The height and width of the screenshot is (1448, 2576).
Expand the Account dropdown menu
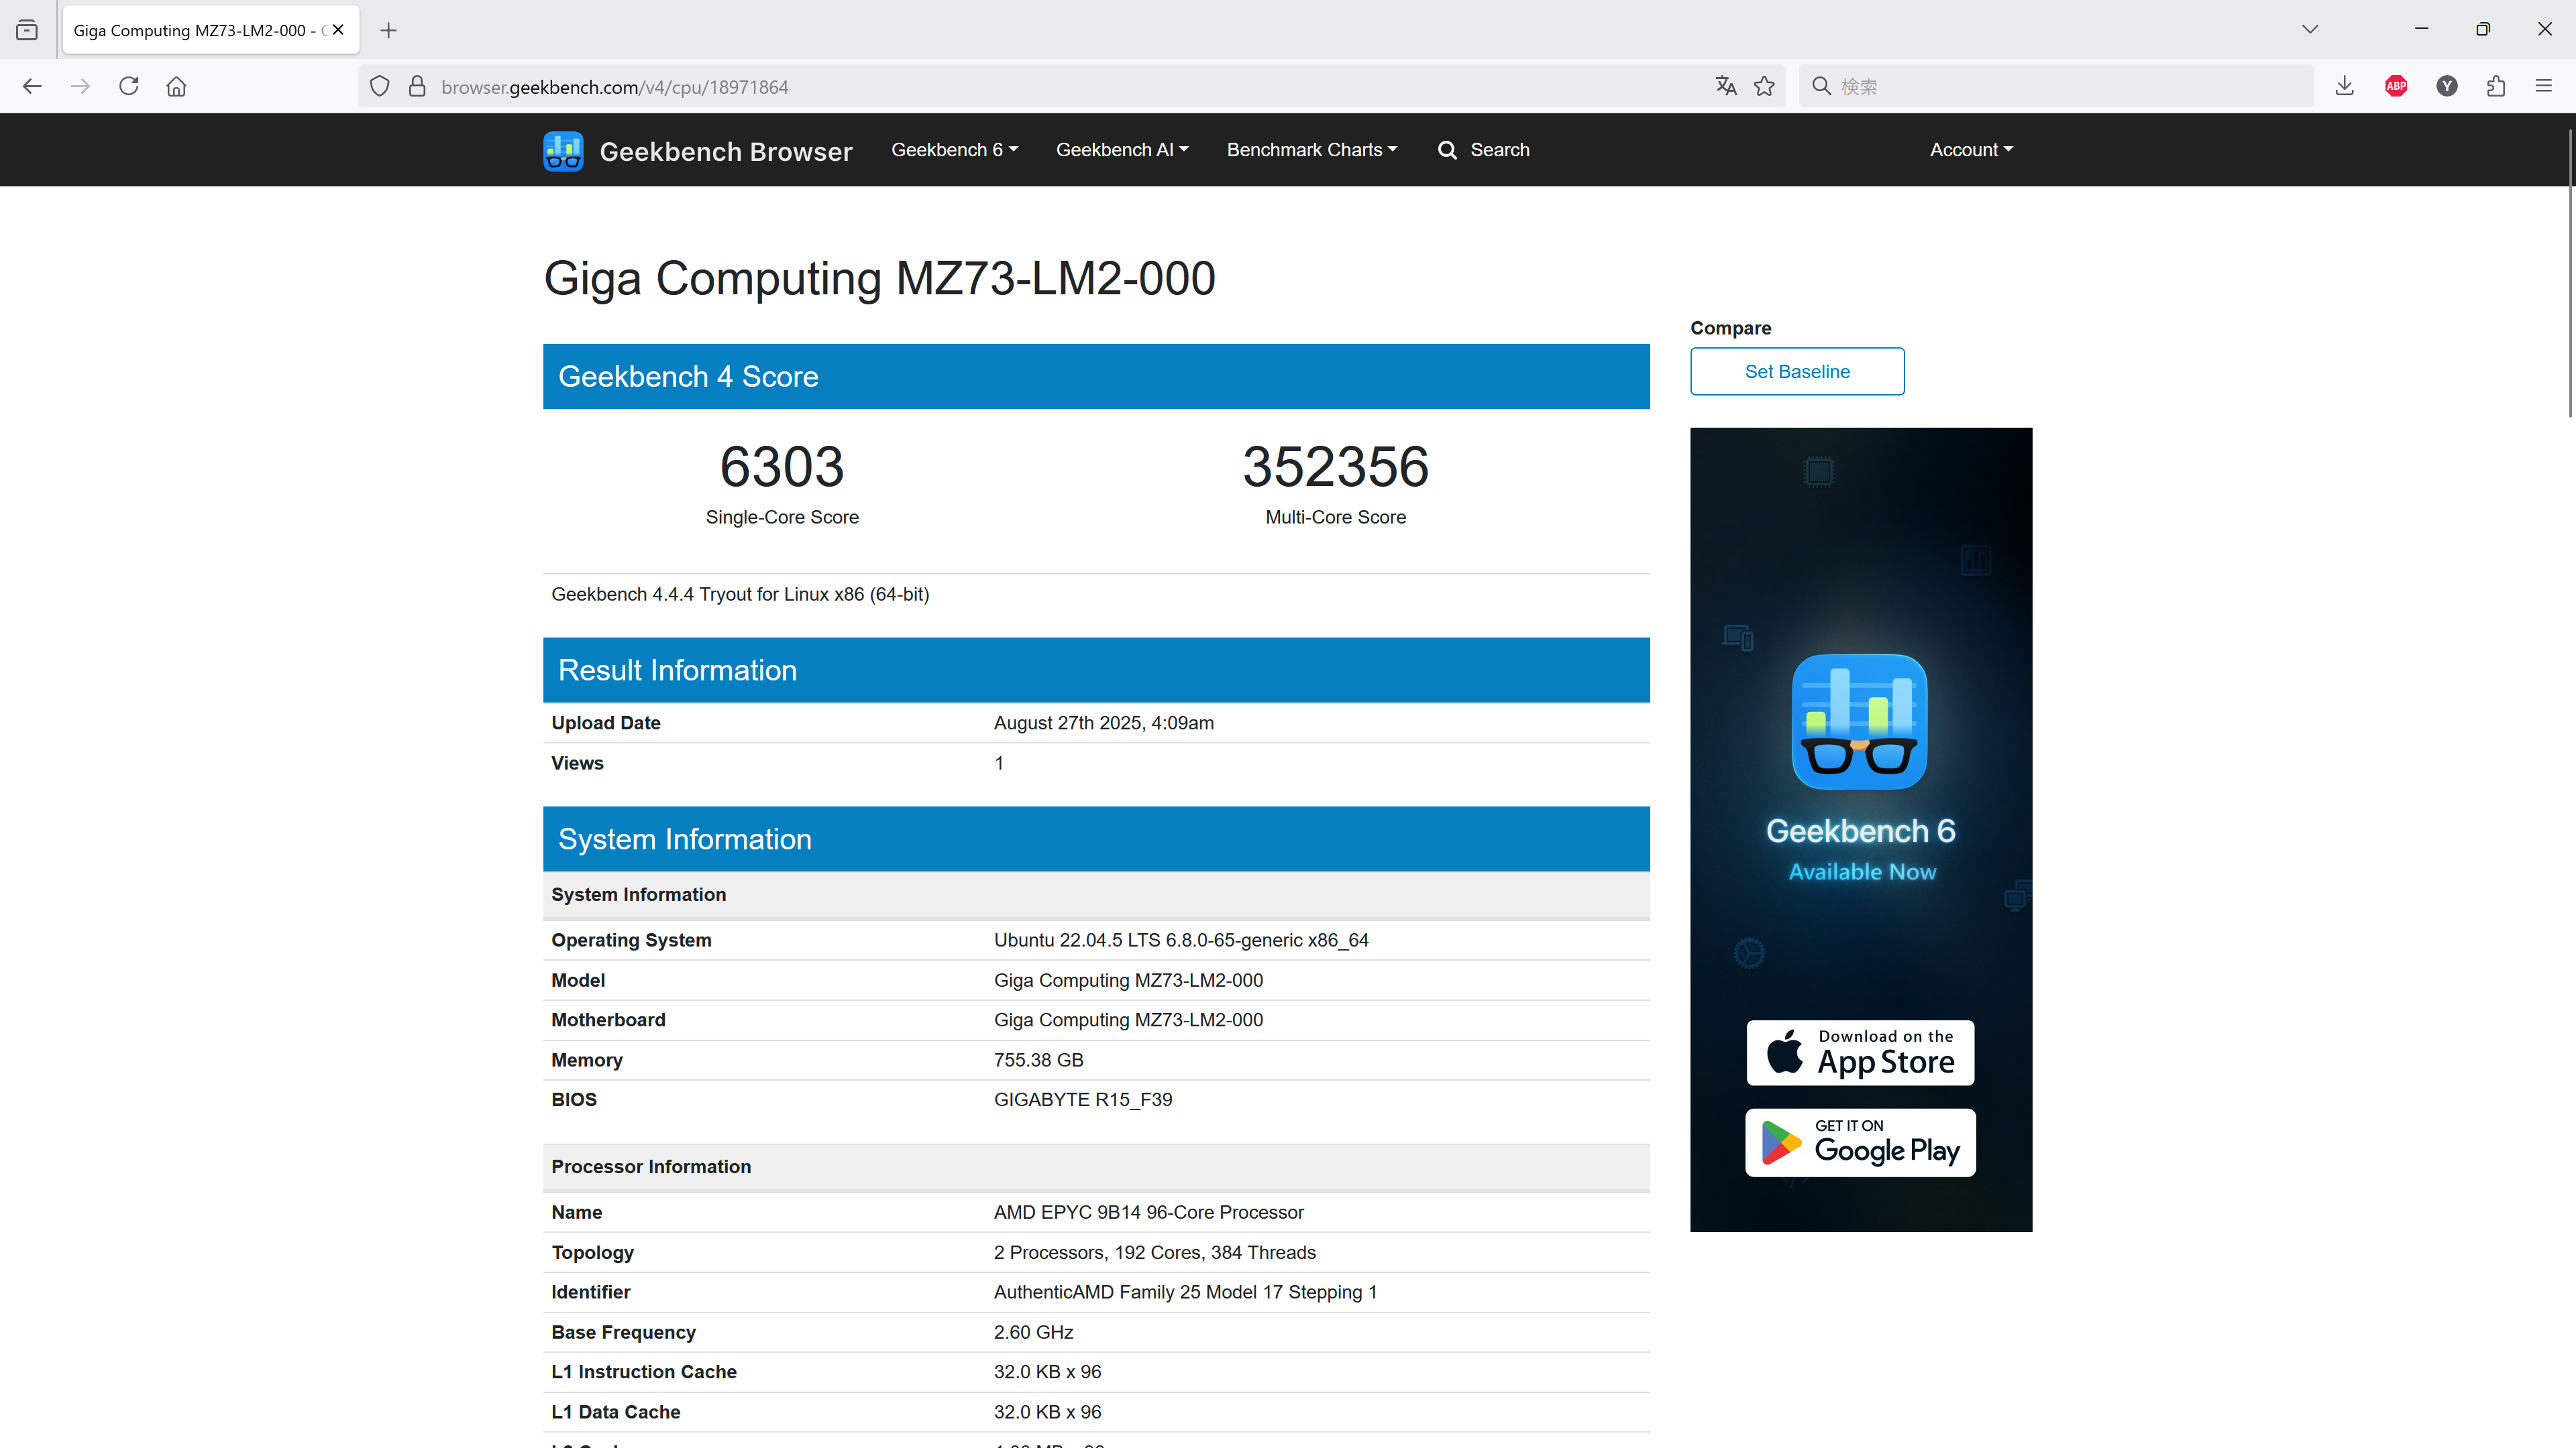[1970, 150]
